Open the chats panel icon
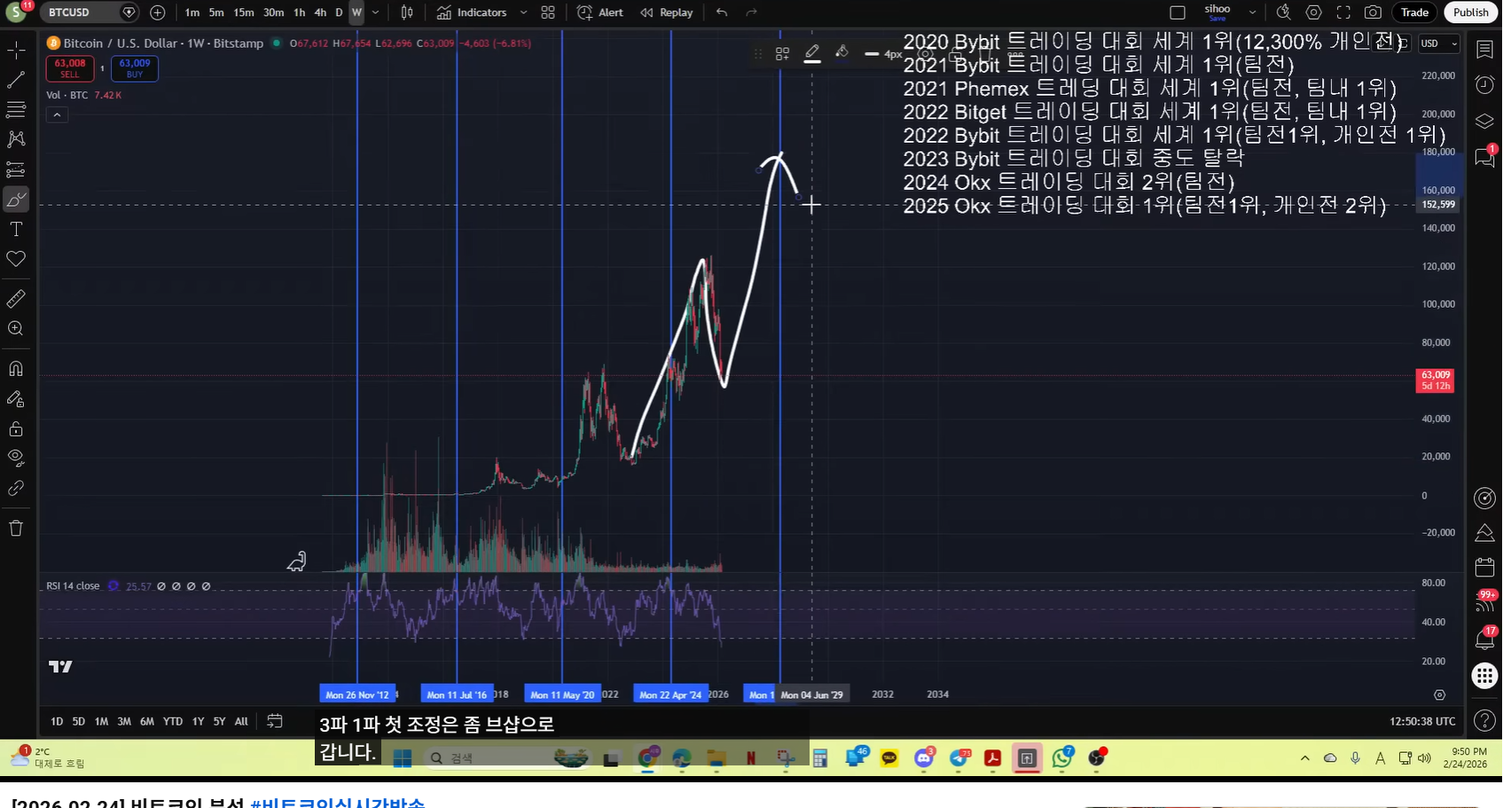Viewport: 1503px width, 808px height. [1484, 157]
